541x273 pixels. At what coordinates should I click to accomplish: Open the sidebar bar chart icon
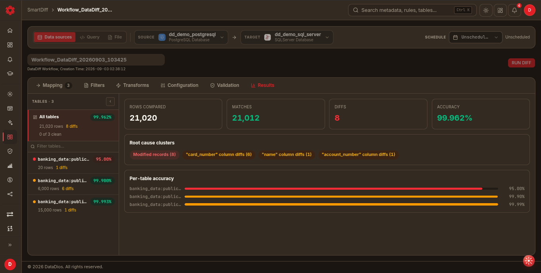coord(10,165)
